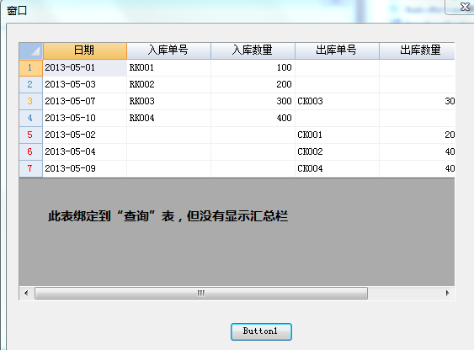Click date cell 2013-05-04

coord(85,152)
